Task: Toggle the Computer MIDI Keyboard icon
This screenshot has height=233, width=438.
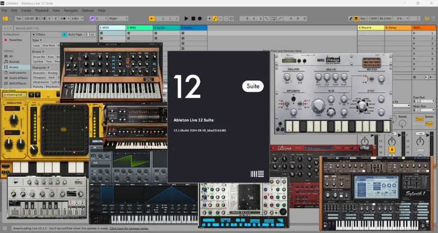Action: pyautogui.click(x=356, y=18)
